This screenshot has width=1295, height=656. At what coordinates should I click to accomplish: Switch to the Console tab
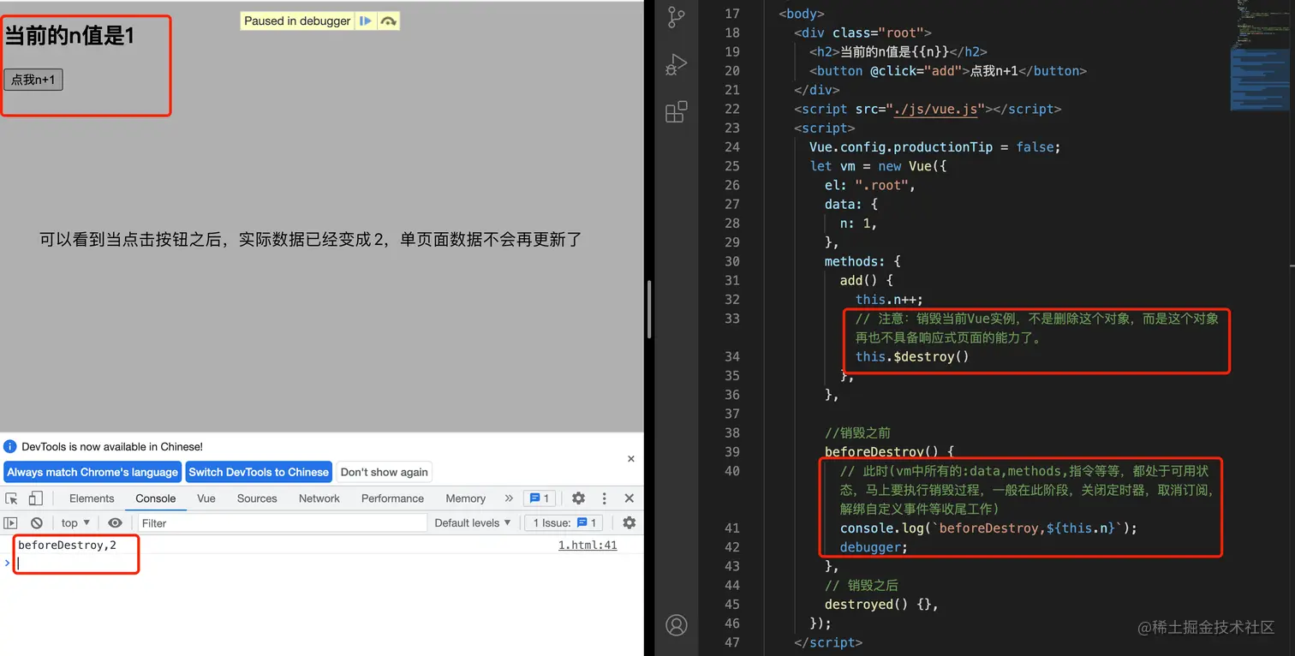(x=156, y=498)
